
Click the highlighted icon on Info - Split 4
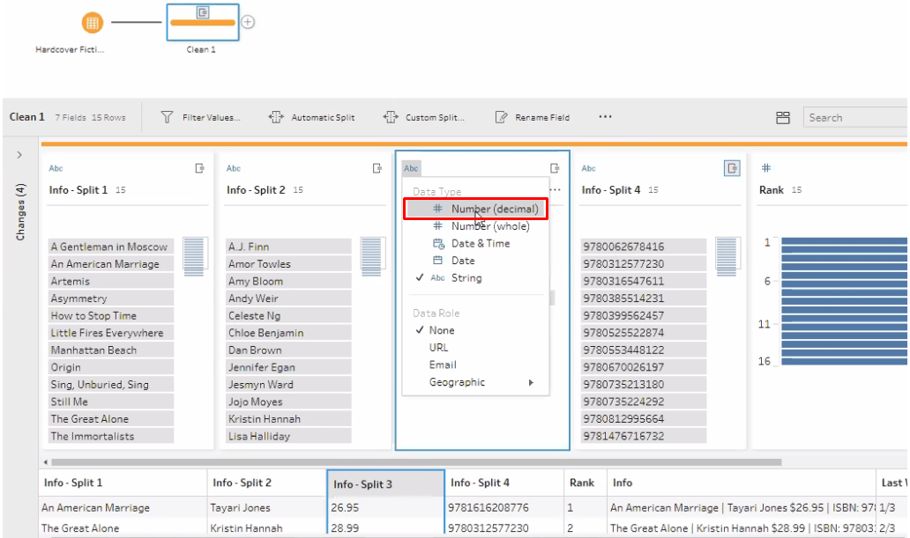coord(732,168)
